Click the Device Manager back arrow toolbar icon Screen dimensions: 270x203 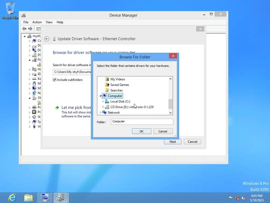[24, 29]
